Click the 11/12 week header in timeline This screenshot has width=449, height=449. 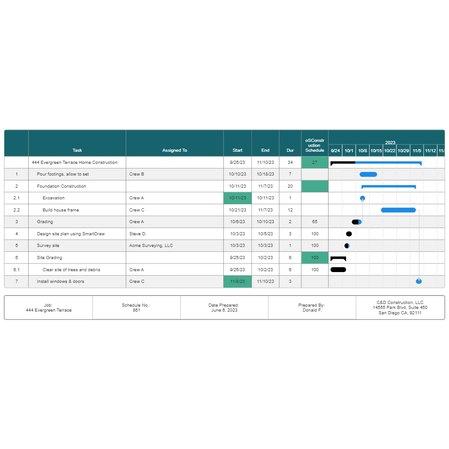431,150
